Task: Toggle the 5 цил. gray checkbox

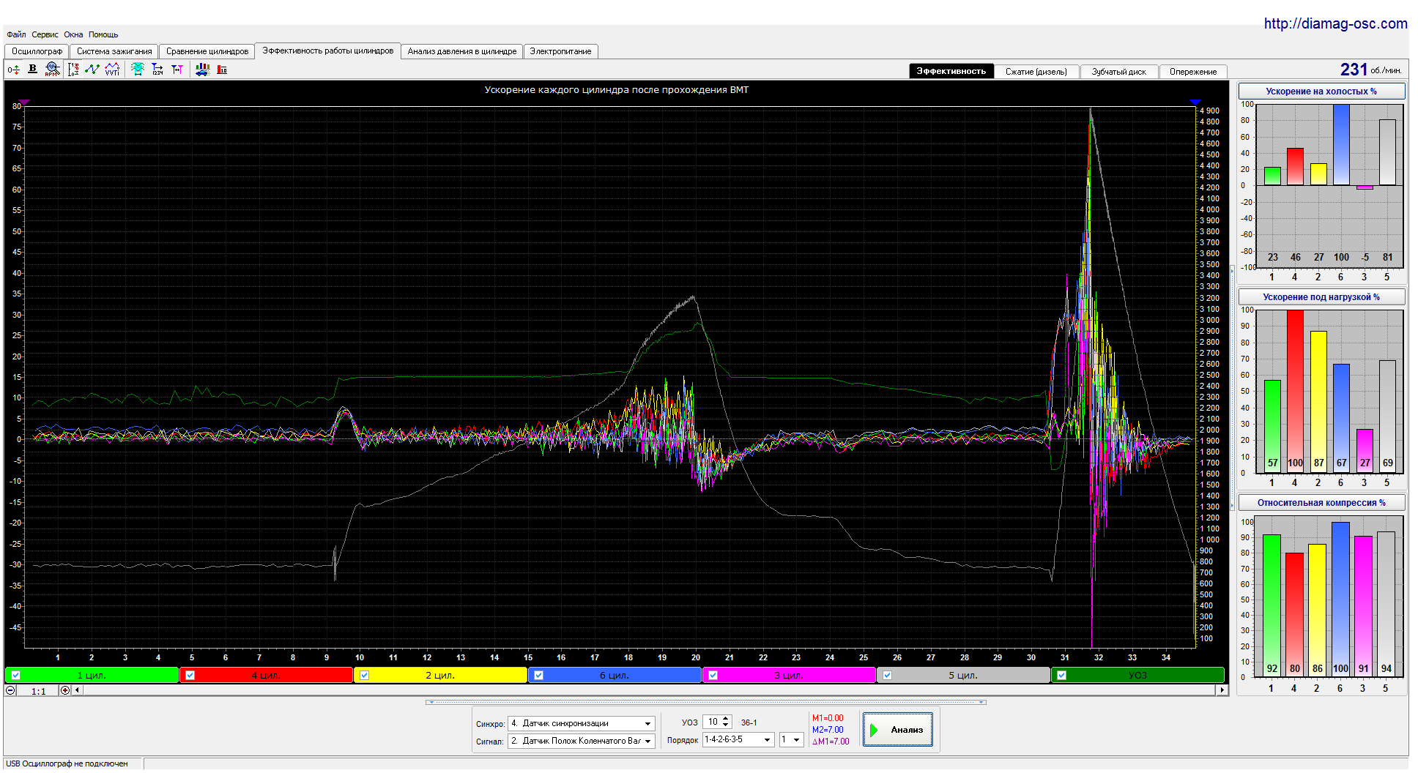Action: click(x=888, y=676)
